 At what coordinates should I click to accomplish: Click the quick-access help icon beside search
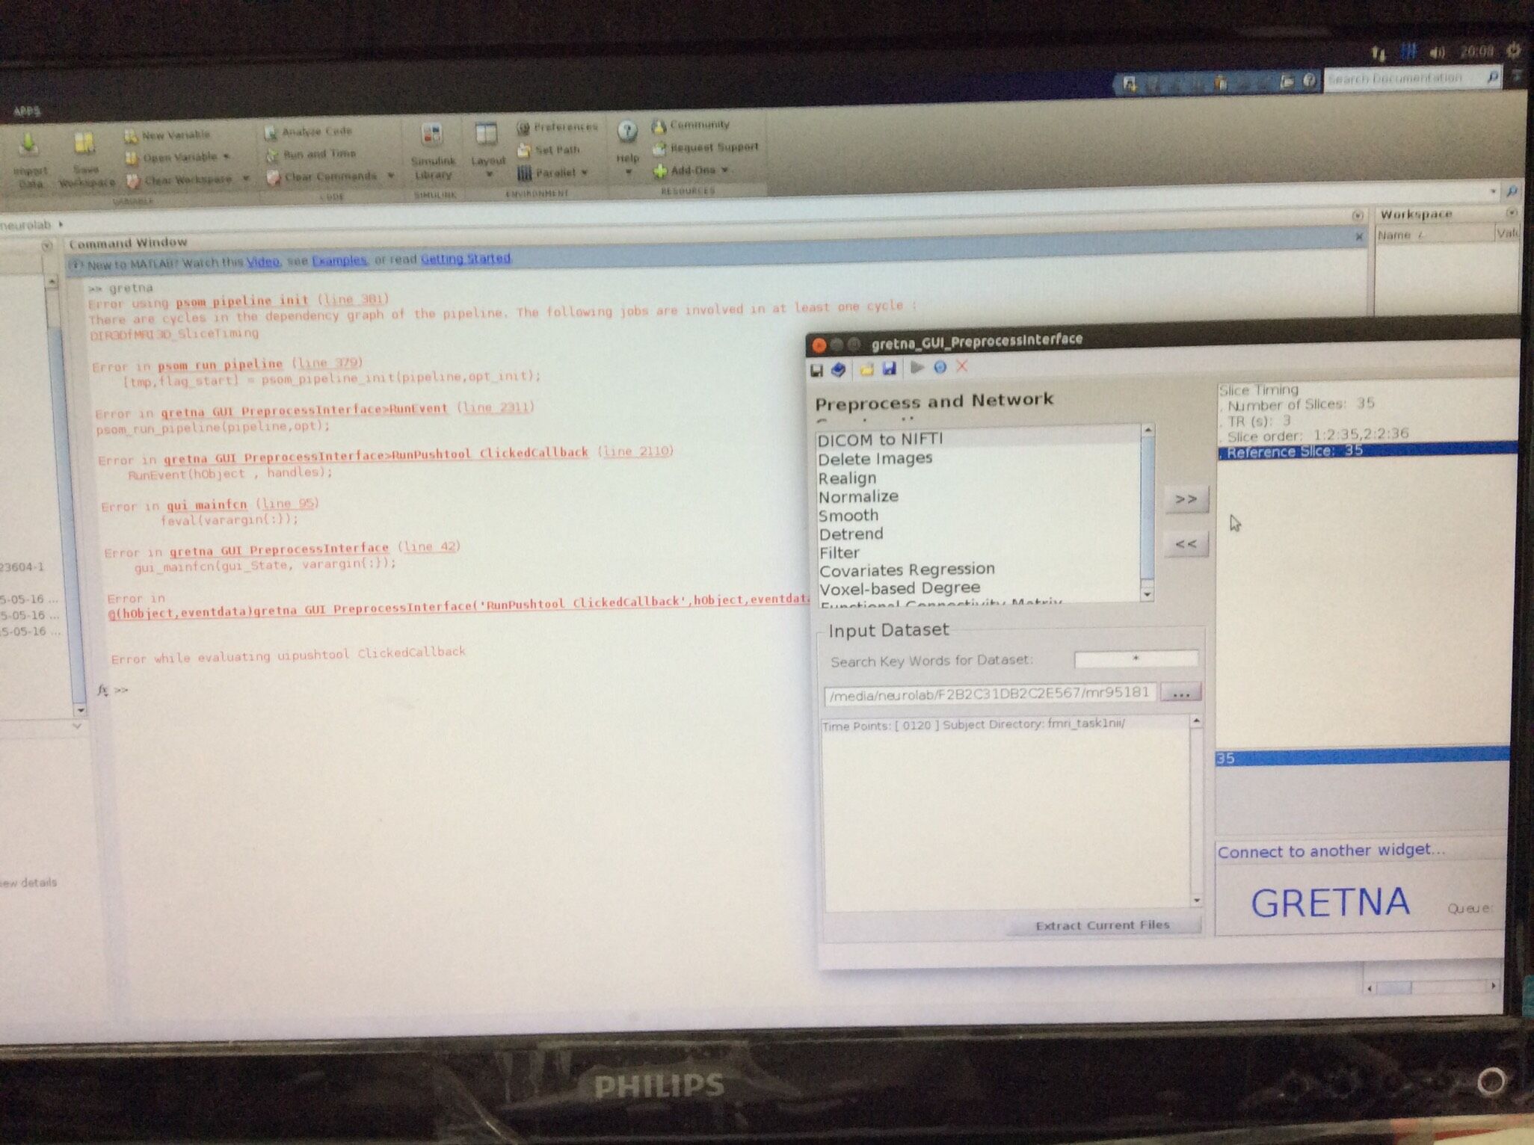[x=1309, y=81]
